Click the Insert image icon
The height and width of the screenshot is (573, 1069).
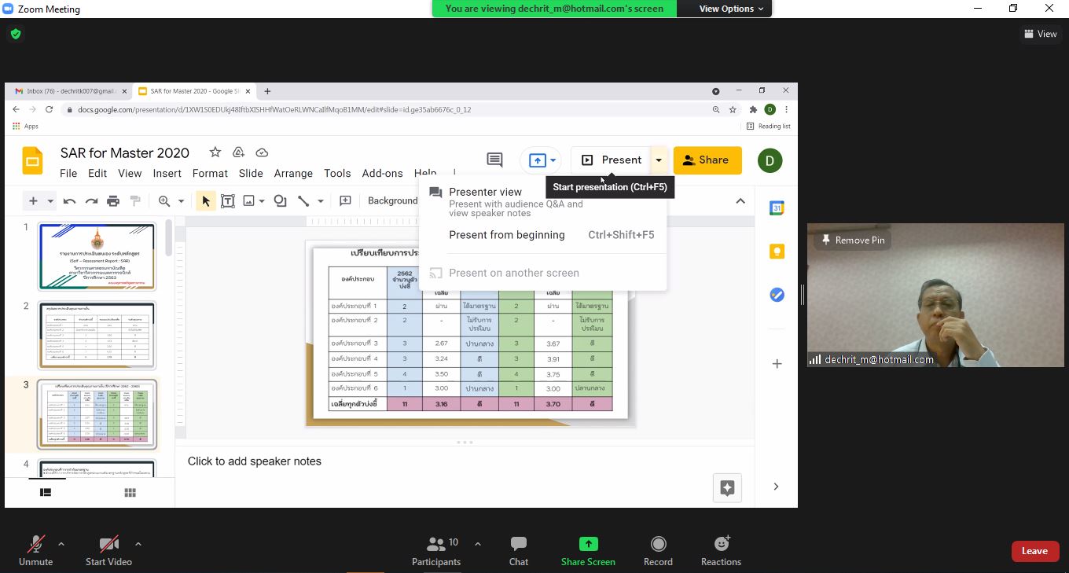249,201
